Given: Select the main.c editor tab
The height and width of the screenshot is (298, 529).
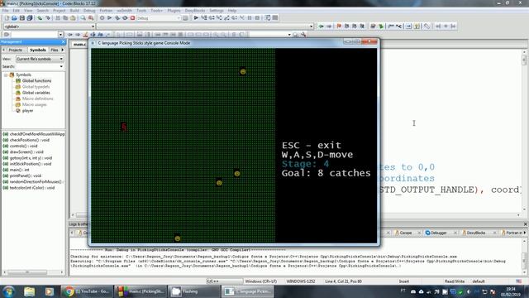Looking at the screenshot, I should click(79, 44).
